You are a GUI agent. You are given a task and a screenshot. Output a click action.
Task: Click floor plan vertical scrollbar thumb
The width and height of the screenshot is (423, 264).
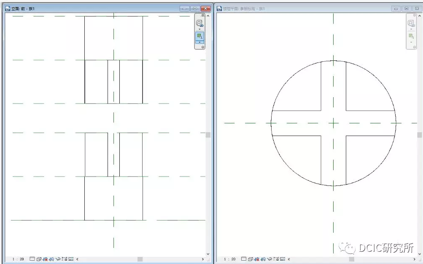point(420,135)
